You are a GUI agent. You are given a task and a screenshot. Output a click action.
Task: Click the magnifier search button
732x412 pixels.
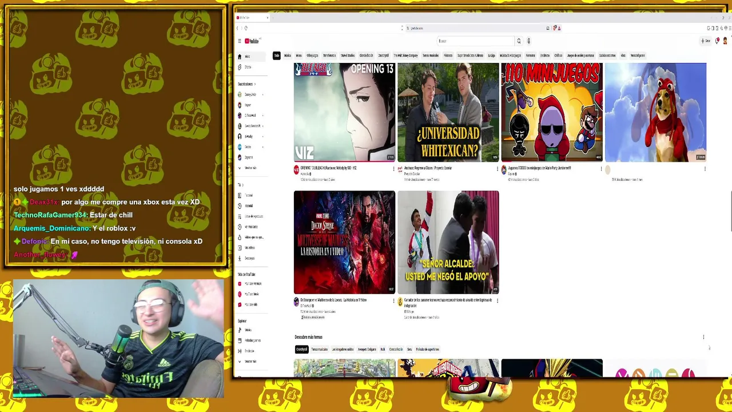coord(519,41)
